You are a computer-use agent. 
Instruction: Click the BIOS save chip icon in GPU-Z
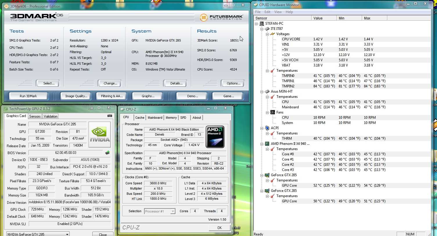(x=107, y=152)
